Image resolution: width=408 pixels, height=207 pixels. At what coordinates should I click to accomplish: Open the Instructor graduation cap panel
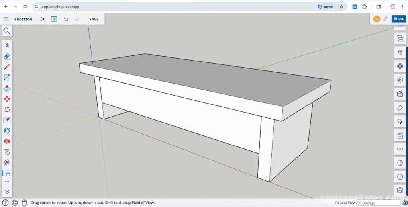[x=400, y=53]
